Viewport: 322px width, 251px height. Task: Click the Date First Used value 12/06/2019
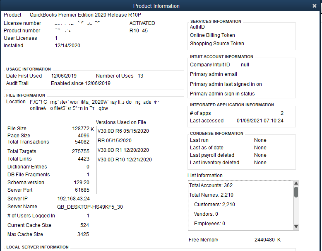pos(64,76)
